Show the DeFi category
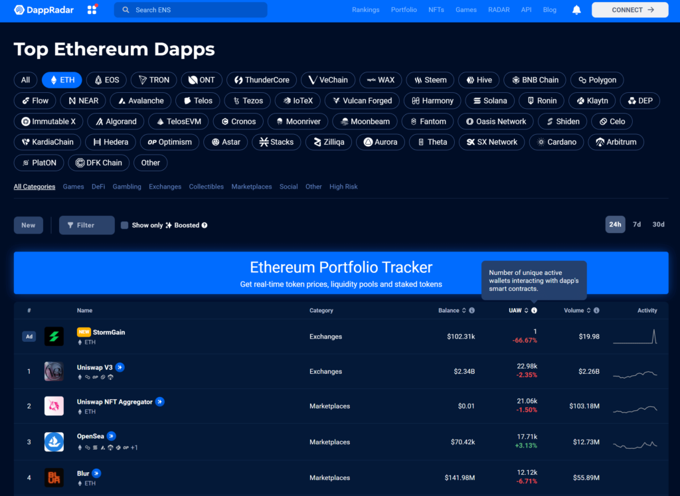 98,187
